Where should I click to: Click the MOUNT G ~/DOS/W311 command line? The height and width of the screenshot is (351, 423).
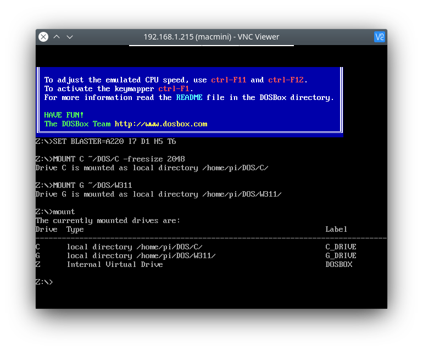coord(92,186)
